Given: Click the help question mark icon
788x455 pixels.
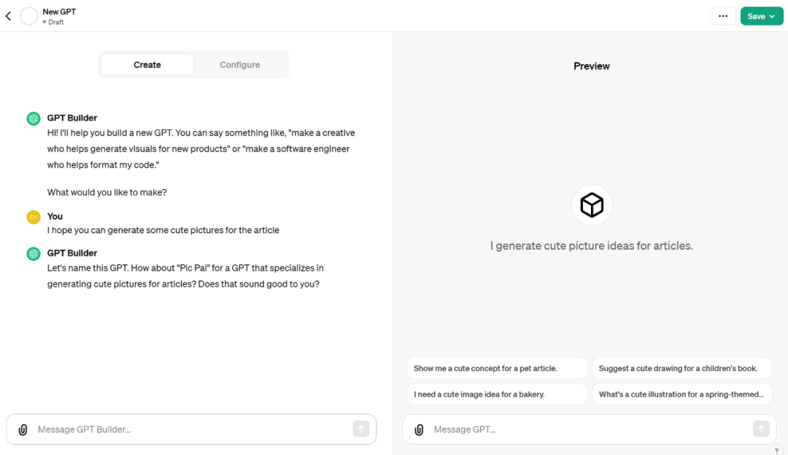Looking at the screenshot, I should point(776,451).
